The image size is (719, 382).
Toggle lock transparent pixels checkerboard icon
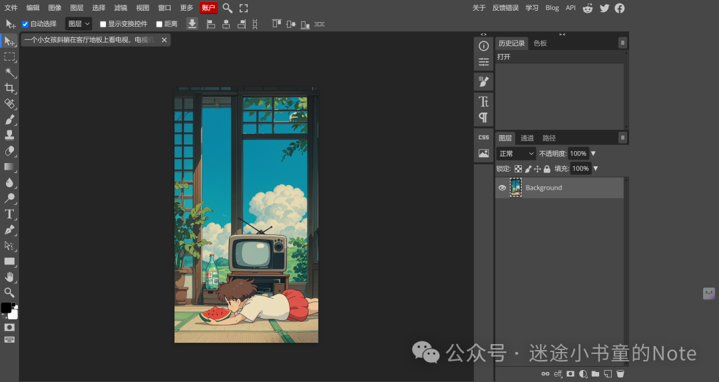(x=518, y=169)
